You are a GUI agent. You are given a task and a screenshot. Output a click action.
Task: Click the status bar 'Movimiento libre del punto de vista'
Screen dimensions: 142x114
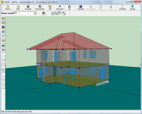(x=17, y=112)
